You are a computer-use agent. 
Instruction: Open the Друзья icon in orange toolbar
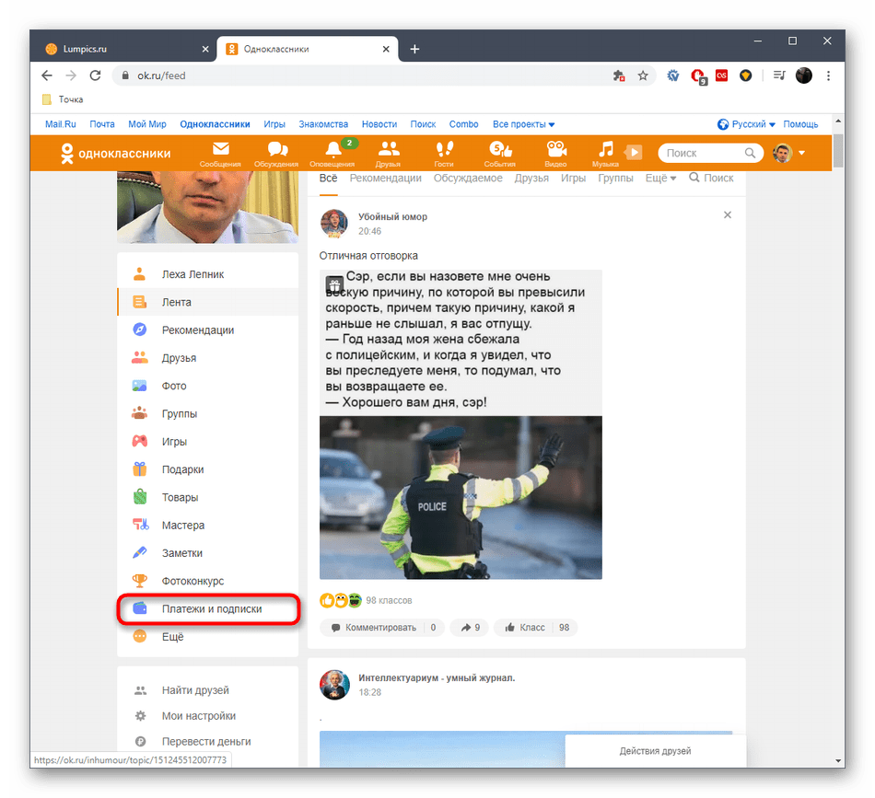(389, 154)
